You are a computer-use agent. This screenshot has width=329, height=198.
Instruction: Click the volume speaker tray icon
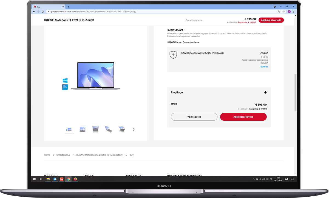tap(263, 179)
